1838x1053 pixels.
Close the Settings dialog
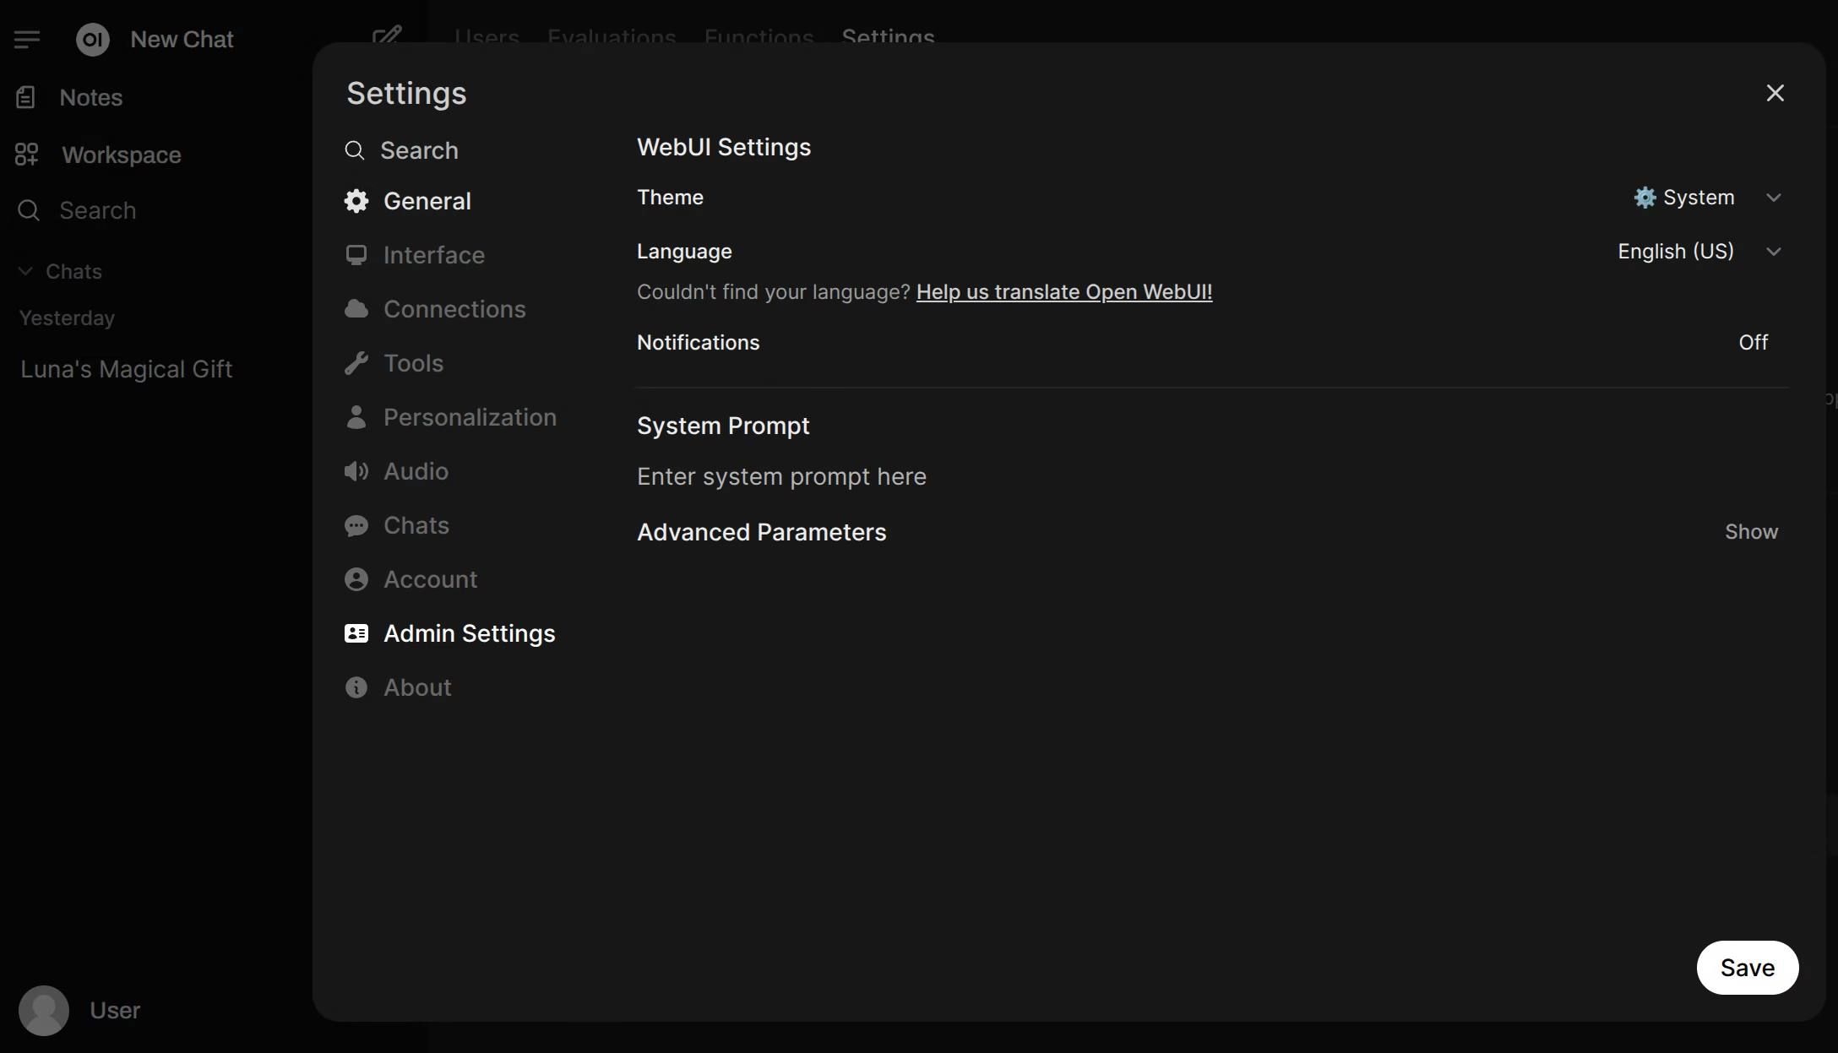coord(1775,93)
